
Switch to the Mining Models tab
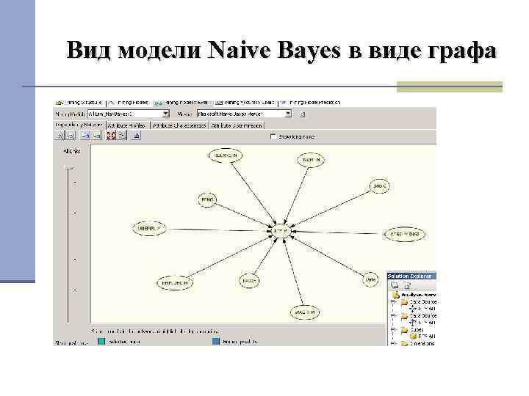click(x=129, y=103)
